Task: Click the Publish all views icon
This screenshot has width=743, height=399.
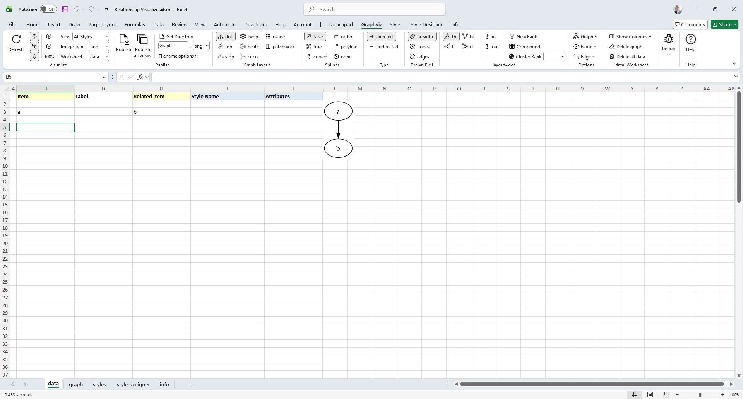Action: [x=142, y=39]
